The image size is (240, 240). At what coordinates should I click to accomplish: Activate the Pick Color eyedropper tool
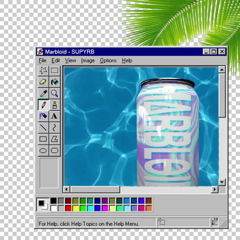pos(43,93)
